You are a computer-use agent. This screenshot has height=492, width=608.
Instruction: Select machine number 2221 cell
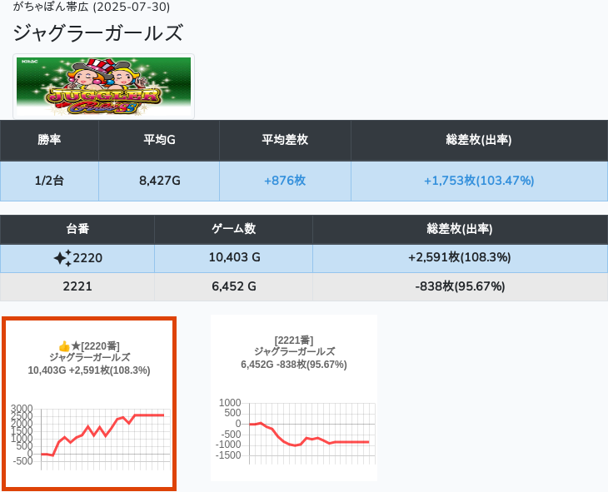click(77, 287)
